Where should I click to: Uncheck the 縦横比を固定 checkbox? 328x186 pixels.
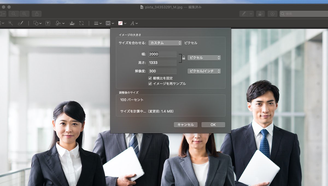[x=150, y=78]
